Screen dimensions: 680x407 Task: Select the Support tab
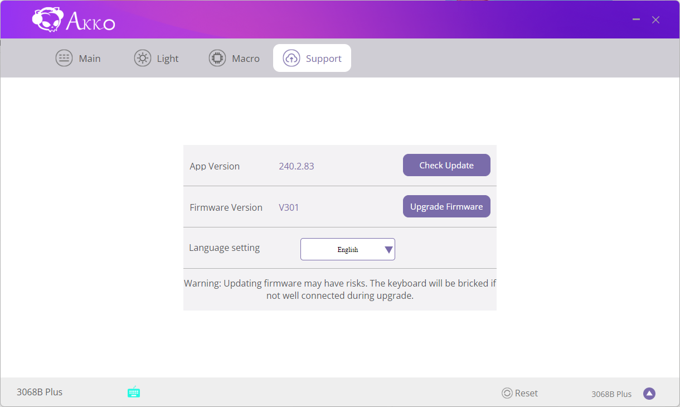(312, 59)
